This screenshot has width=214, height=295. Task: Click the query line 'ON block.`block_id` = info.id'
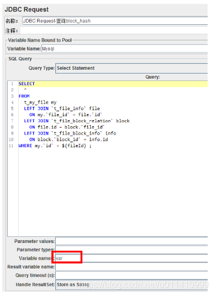pyautogui.click(x=69, y=139)
